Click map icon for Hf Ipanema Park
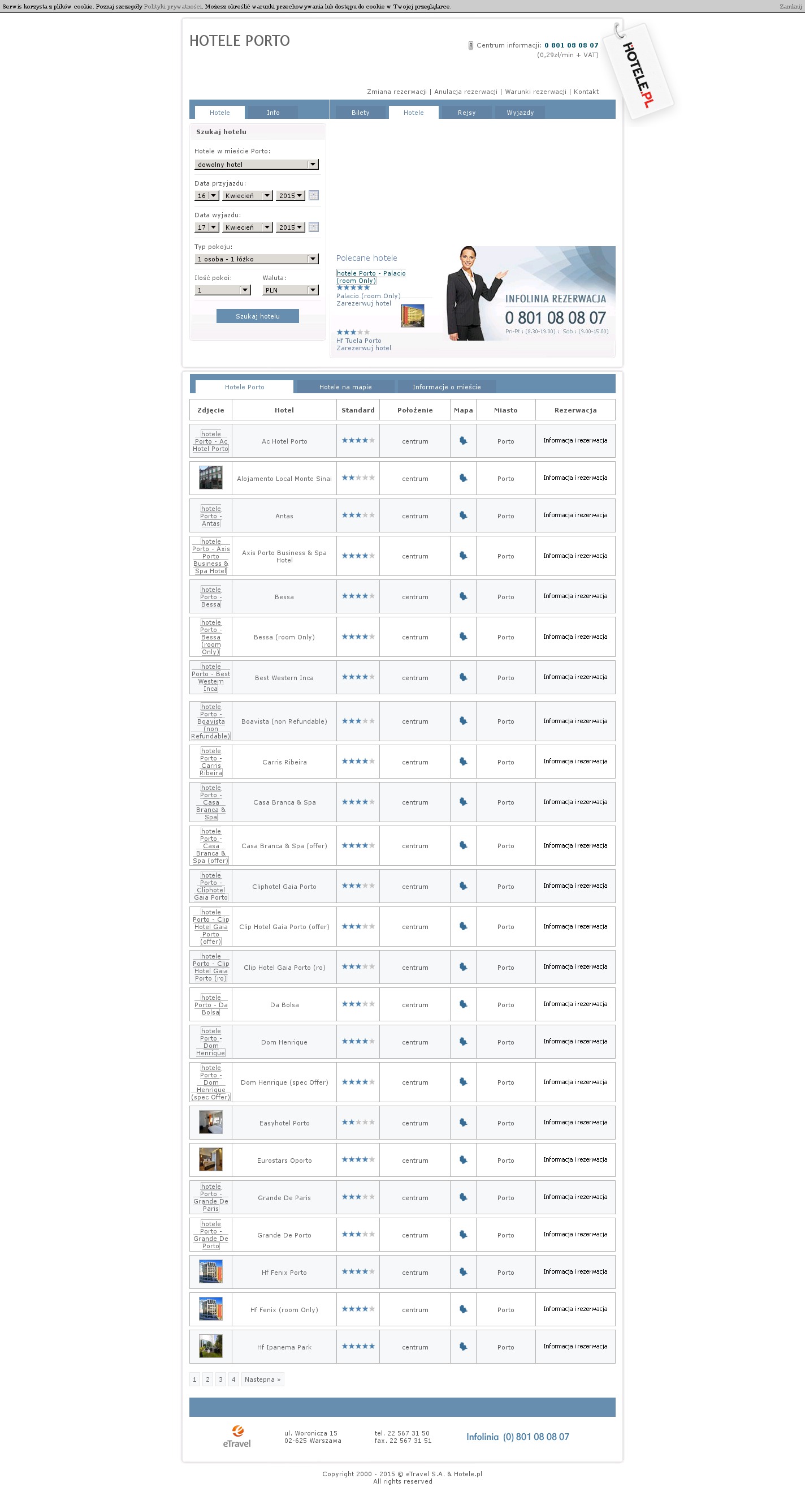This screenshot has width=805, height=1500. (463, 1346)
